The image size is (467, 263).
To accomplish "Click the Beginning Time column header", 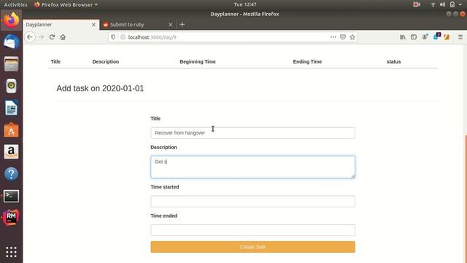I will point(198,61).
